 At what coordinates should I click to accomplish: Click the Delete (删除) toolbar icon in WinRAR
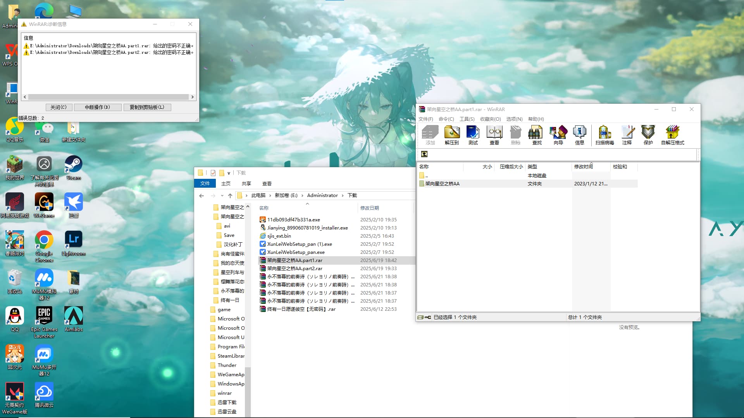(516, 135)
